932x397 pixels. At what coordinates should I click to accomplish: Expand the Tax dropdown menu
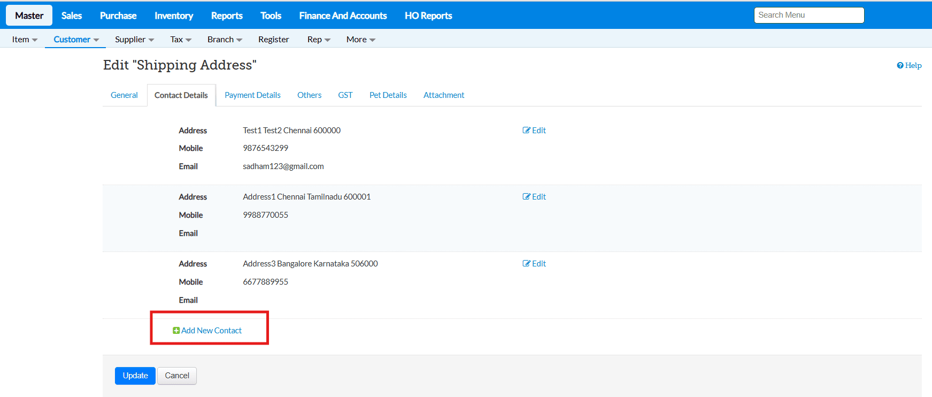click(x=181, y=39)
